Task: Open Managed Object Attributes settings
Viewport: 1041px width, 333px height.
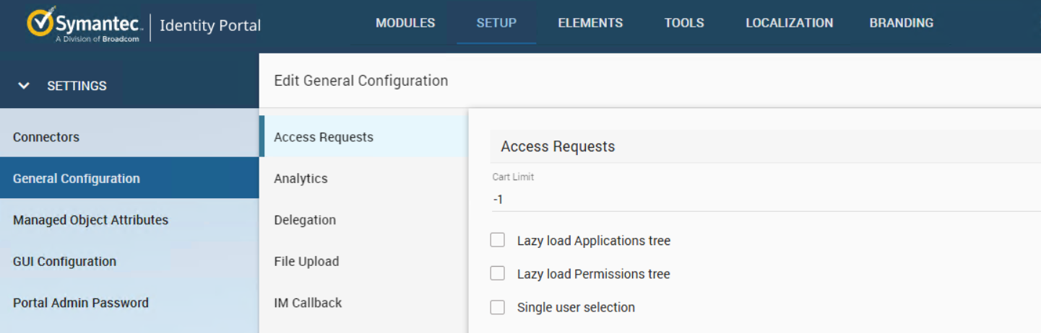Action: (x=90, y=220)
